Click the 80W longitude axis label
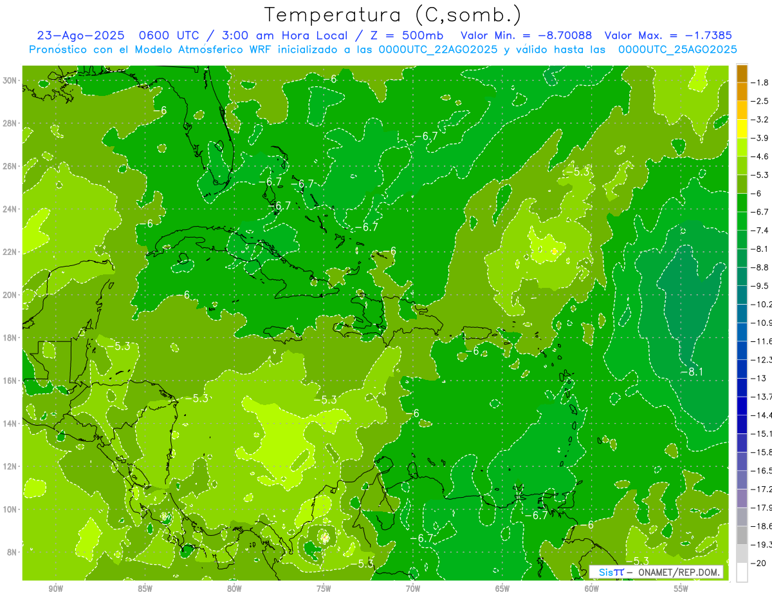This screenshot has height=597, width=772. pyautogui.click(x=234, y=589)
